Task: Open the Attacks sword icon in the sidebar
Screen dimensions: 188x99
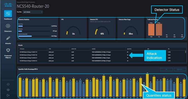Action: click(8, 38)
